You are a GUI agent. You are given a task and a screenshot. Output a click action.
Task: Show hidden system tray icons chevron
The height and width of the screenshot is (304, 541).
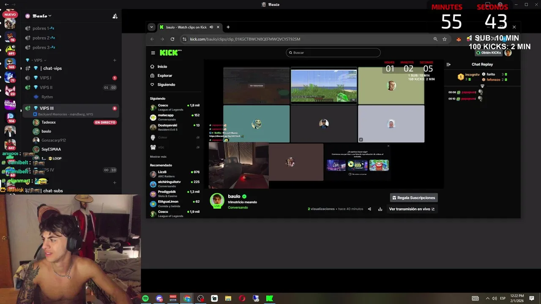pyautogui.click(x=487, y=299)
